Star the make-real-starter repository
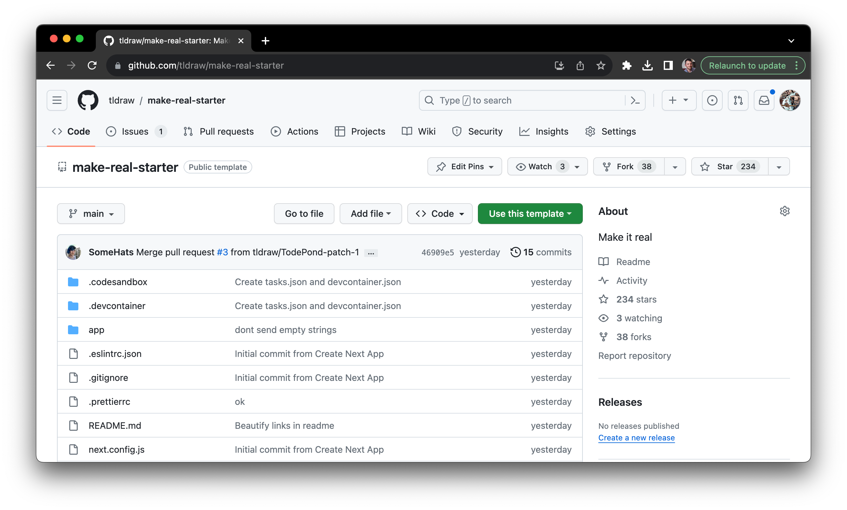Viewport: 847px width, 510px height. pos(729,167)
